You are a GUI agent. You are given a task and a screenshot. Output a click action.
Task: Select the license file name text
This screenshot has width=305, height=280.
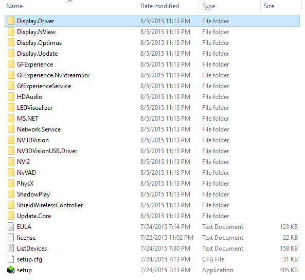coord(26,238)
